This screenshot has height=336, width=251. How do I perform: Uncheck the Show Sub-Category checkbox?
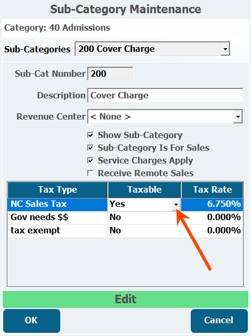[x=90, y=135]
